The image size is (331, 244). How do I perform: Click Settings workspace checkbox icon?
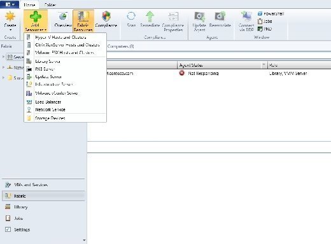8,229
